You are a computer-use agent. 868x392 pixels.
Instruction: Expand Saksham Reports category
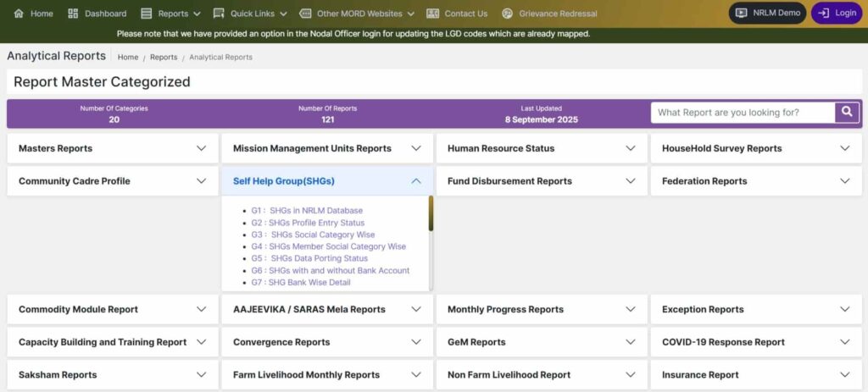point(113,374)
